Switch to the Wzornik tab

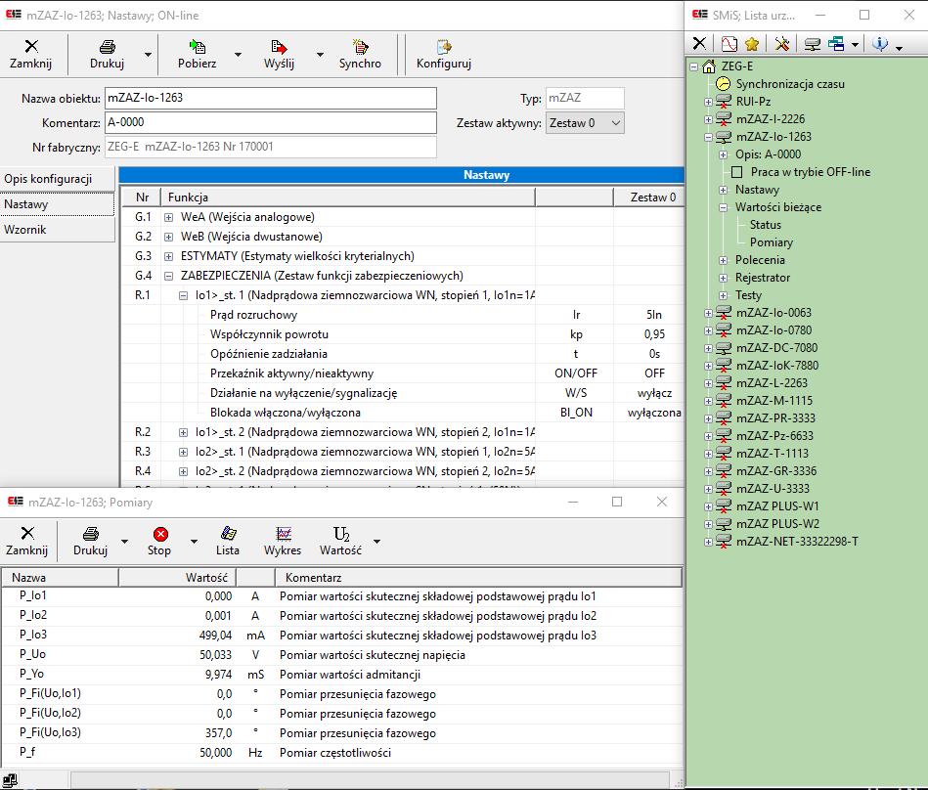(58, 230)
